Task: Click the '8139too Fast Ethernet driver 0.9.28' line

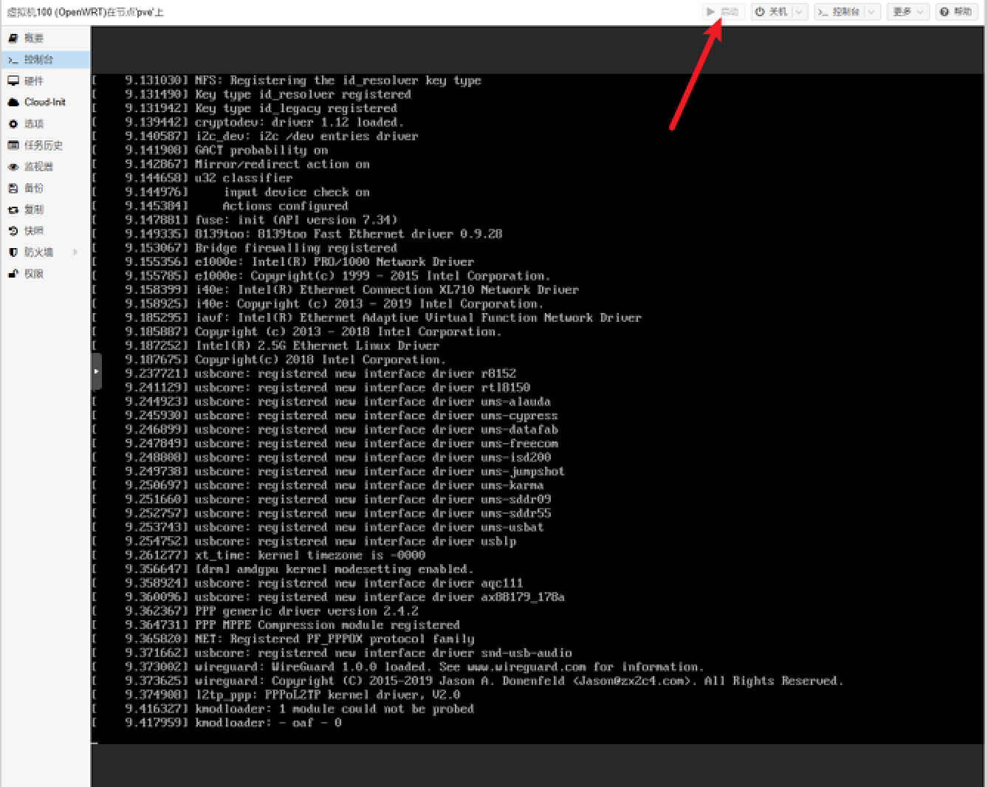Action: click(349, 234)
